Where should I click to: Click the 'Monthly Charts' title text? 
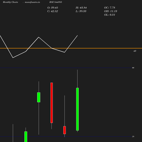[10, 2]
